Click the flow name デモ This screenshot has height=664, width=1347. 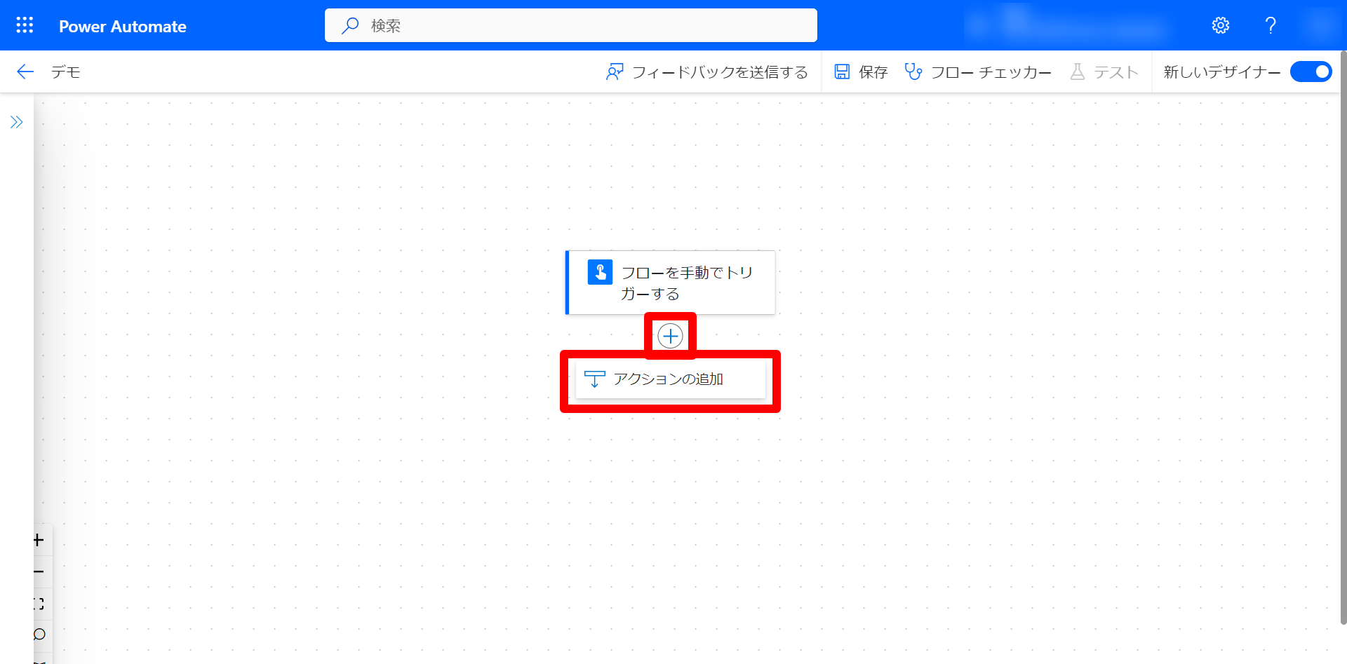(x=65, y=72)
